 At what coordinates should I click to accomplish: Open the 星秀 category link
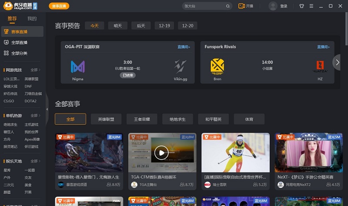[x=7, y=170]
